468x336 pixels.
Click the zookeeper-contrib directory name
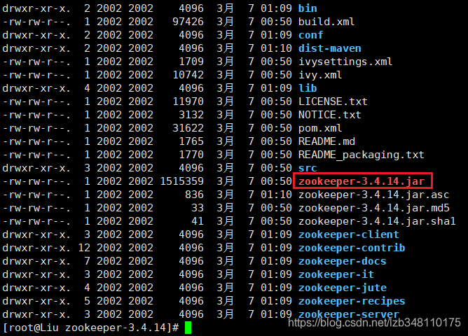pos(352,248)
